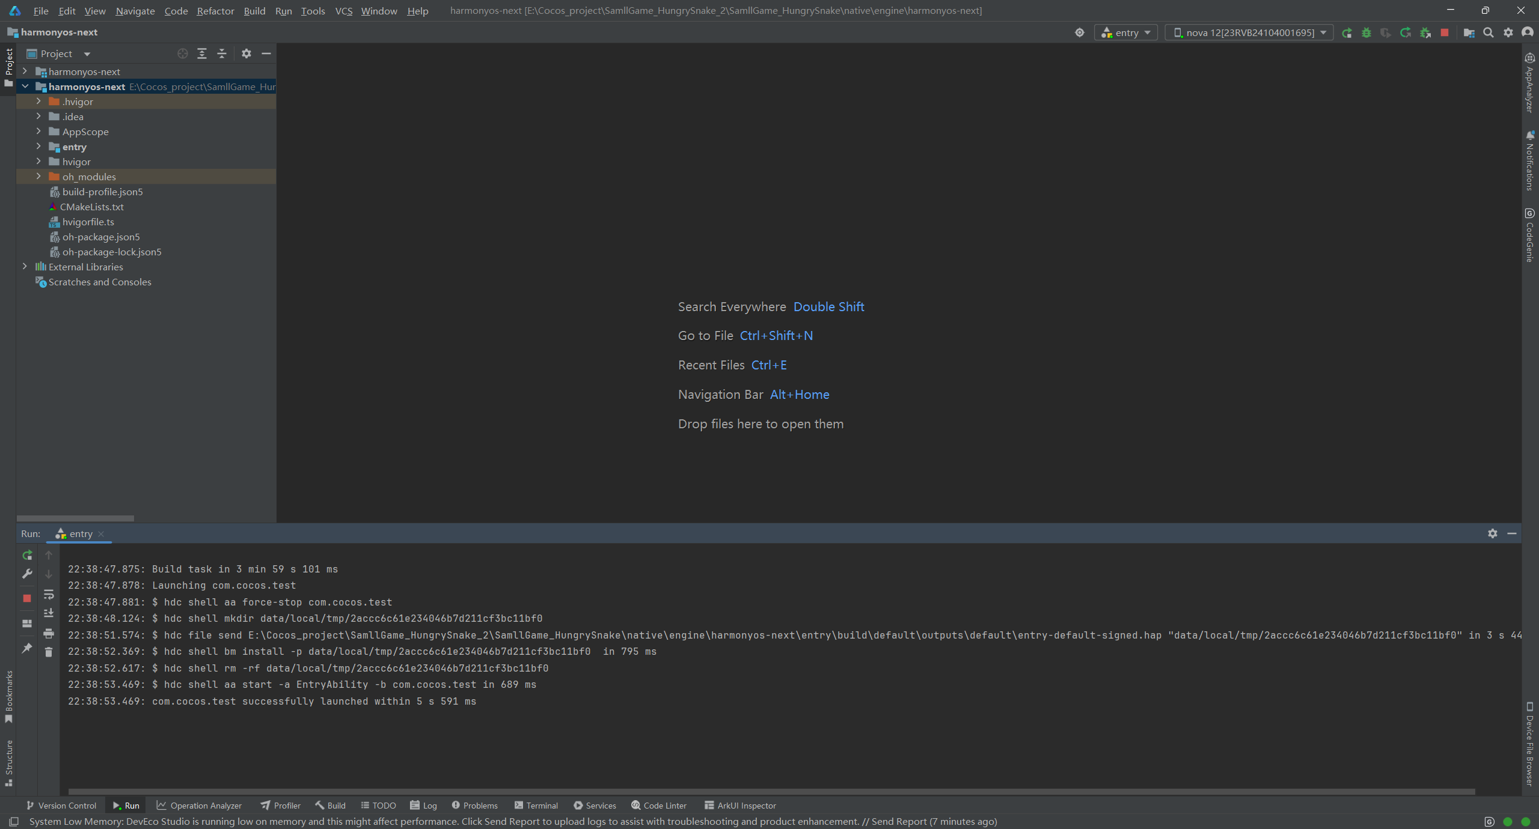Open the ArkUI Inspector tool window
This screenshot has width=1539, height=829.
[740, 806]
